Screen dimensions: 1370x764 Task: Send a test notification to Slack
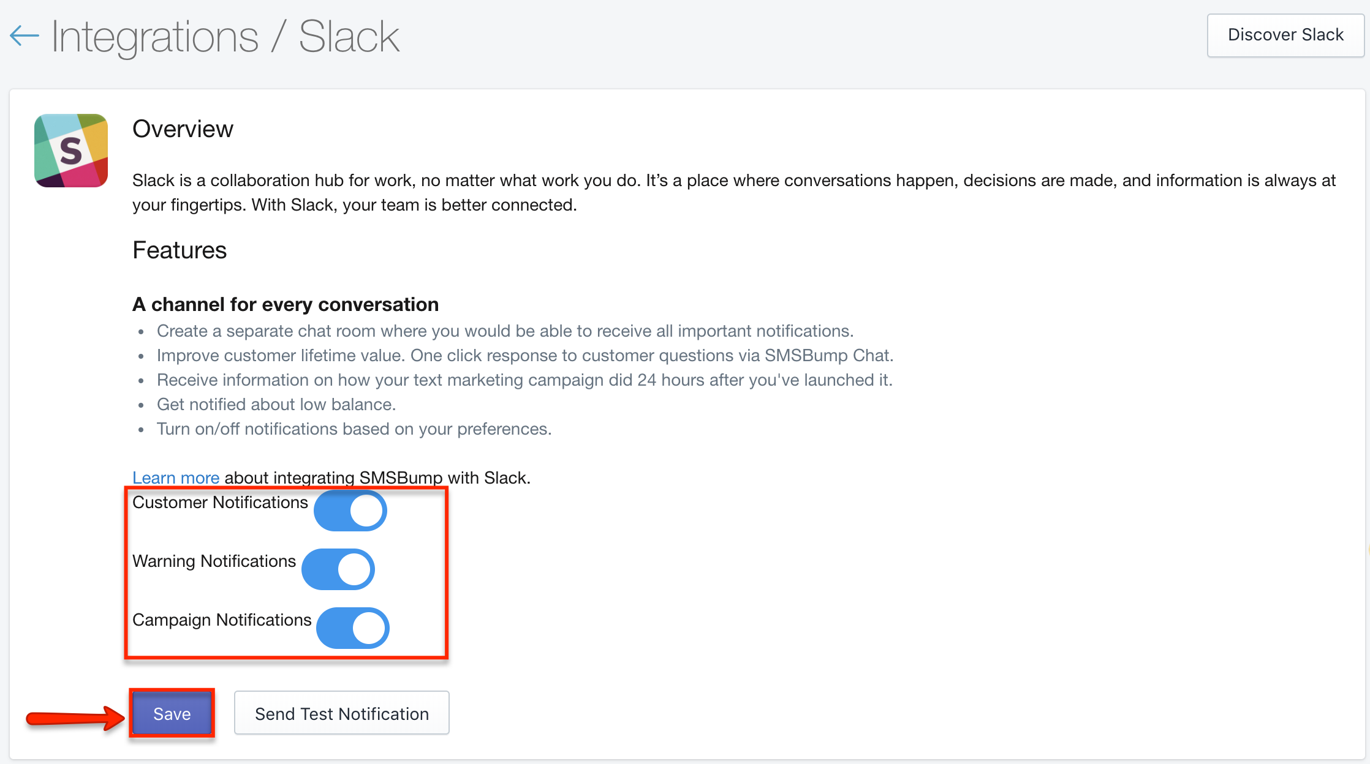(342, 713)
